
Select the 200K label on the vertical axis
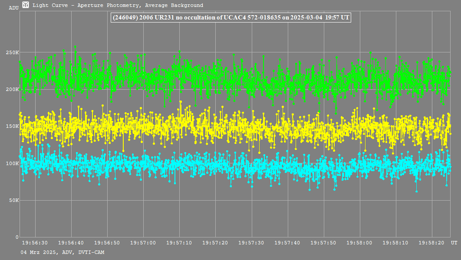coord(12,89)
